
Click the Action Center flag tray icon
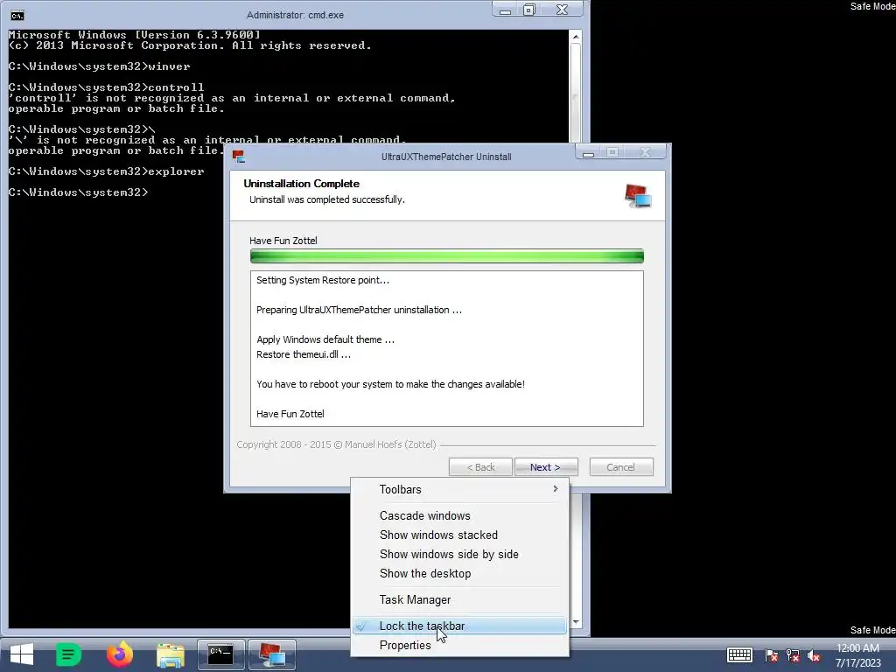coord(772,655)
